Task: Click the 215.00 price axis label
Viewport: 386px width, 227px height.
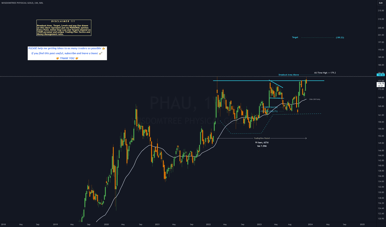Action: [x=381, y=11]
